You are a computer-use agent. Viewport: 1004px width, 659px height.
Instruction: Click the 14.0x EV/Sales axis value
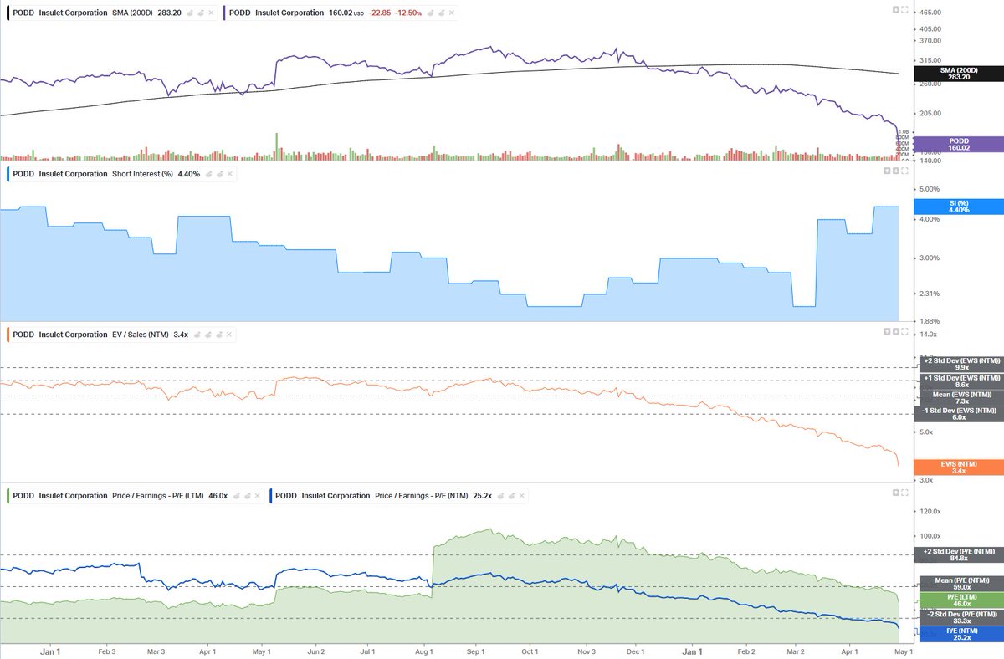[x=928, y=335]
